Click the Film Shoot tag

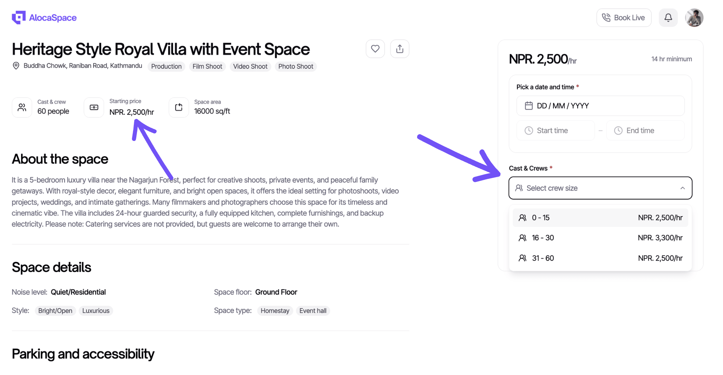(x=207, y=66)
